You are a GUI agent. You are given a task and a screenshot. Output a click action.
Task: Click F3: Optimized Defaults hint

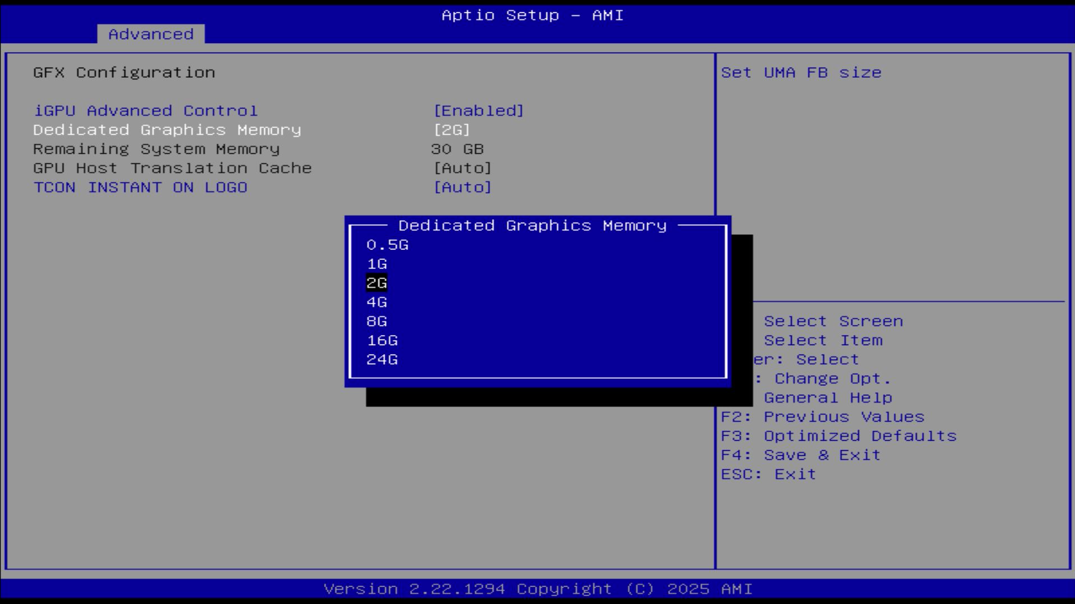point(839,436)
